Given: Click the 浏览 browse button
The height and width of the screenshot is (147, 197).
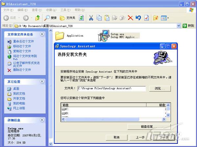Looking at the screenshot, I should [160, 89].
